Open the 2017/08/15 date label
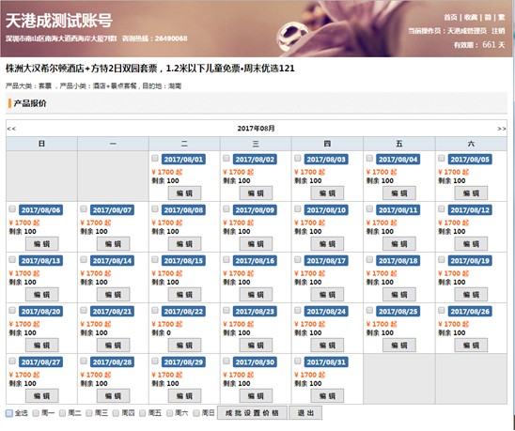Viewport: 515px width, 431px height. (x=183, y=261)
